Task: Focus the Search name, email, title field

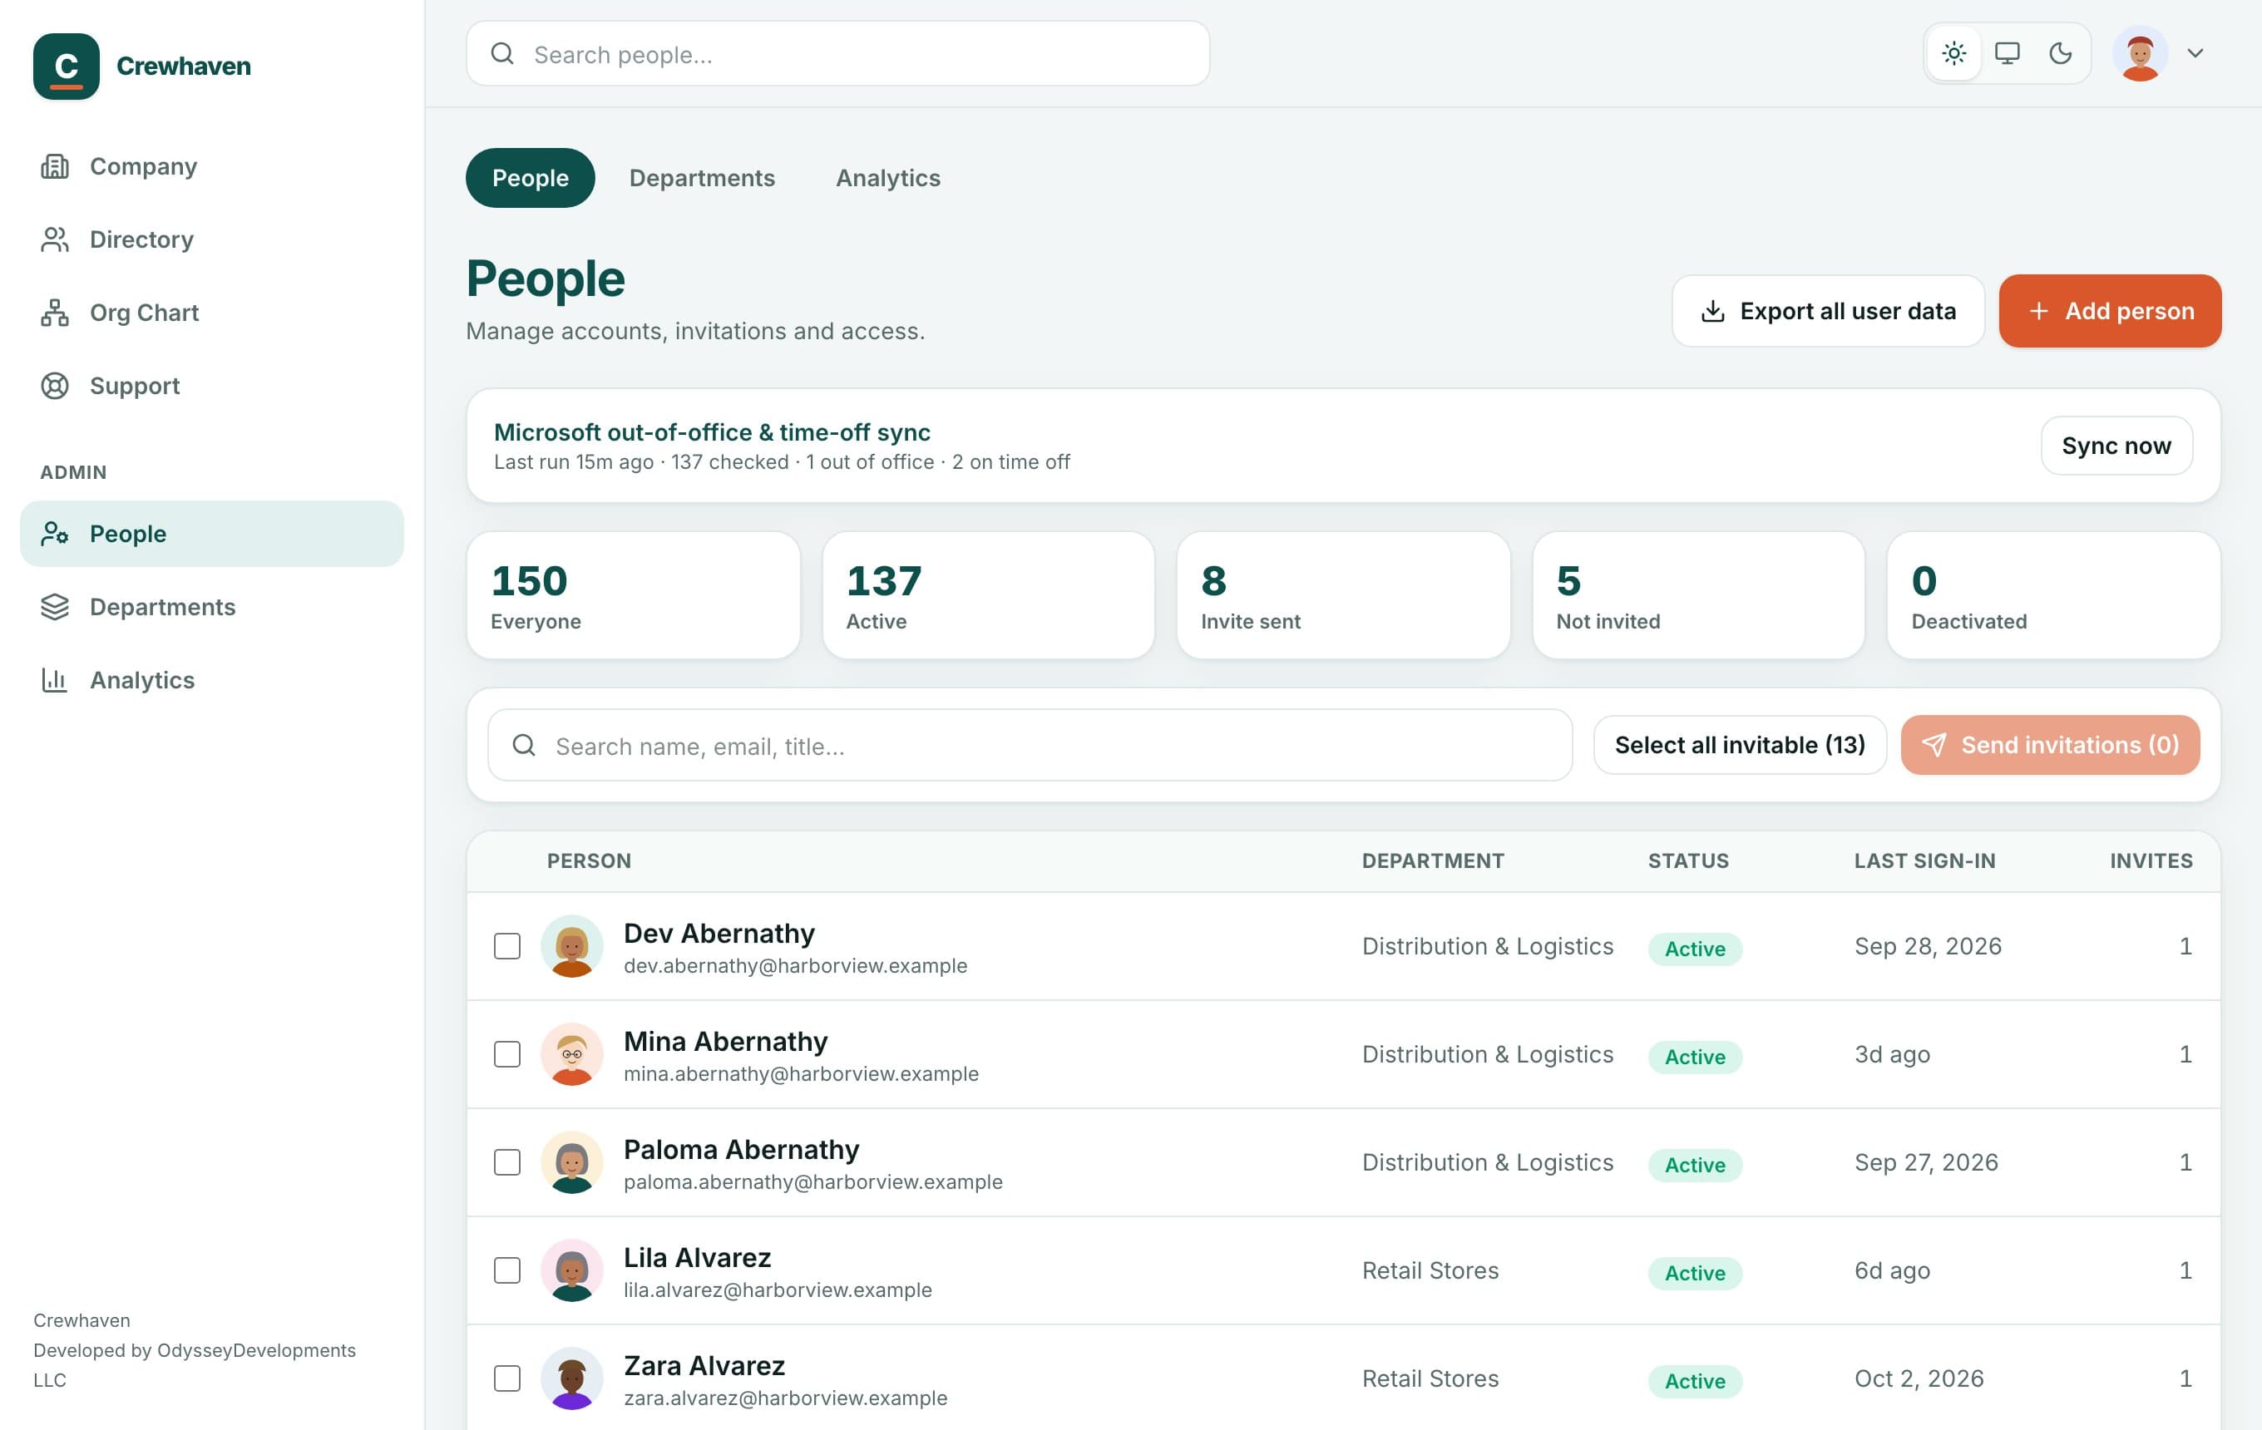Action: 1030,745
